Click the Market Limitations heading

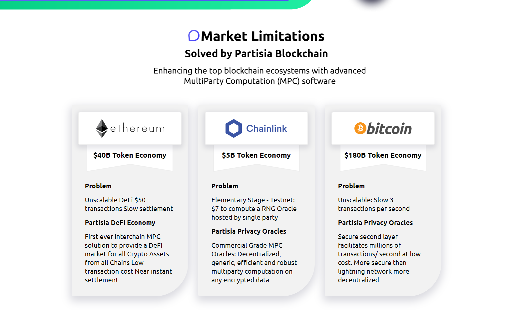(262, 36)
